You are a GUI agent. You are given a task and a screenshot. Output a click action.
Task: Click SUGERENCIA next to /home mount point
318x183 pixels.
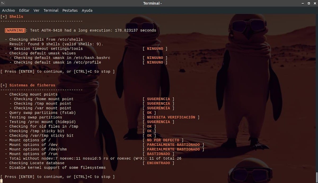pyautogui.click(x=158, y=99)
